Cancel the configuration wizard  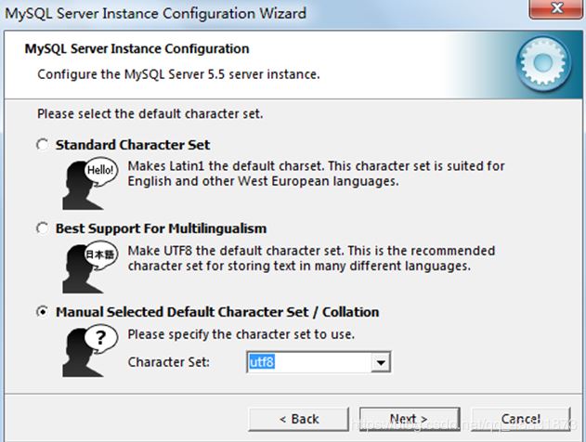[x=521, y=419]
